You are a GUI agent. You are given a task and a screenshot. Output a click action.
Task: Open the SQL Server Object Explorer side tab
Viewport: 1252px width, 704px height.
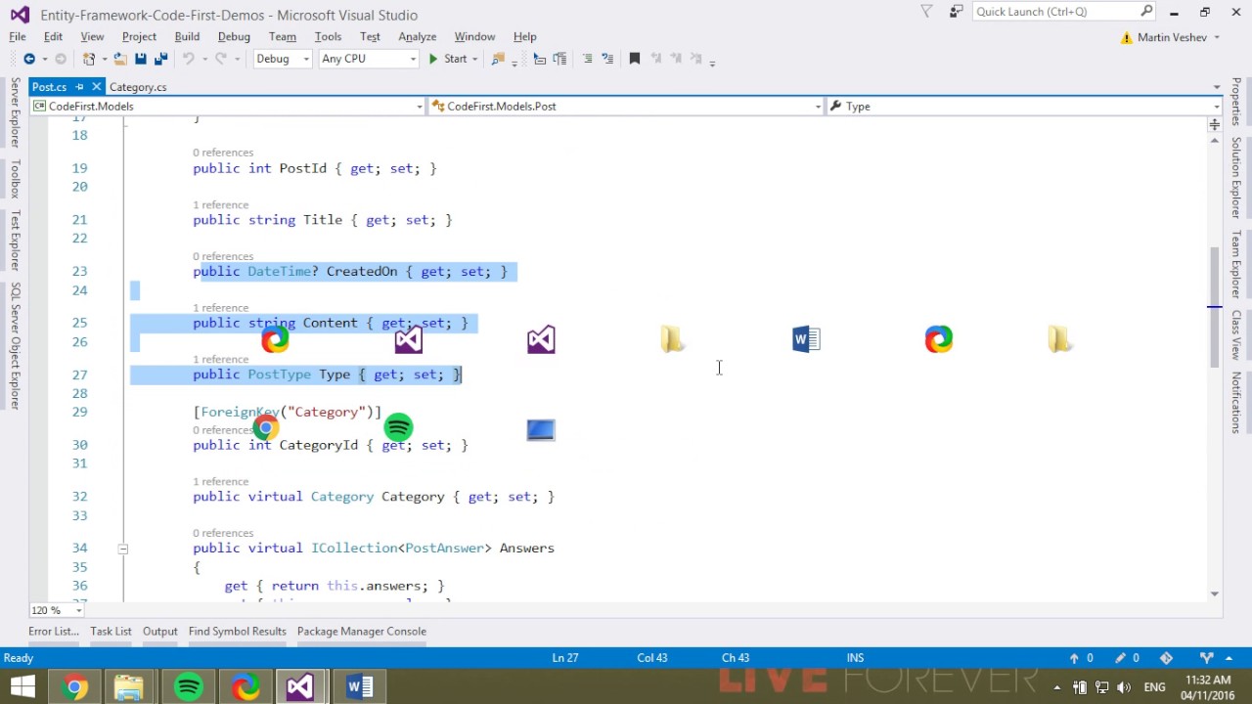15,345
